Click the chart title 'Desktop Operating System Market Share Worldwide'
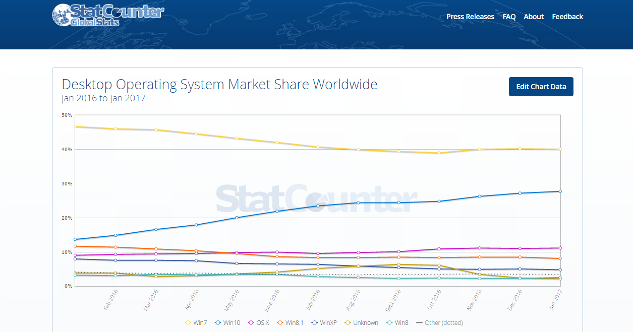The image size is (633, 332). pyautogui.click(x=219, y=84)
